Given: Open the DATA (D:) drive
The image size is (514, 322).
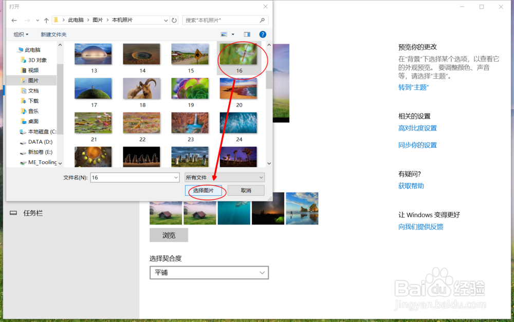Looking at the screenshot, I should click(x=36, y=142).
